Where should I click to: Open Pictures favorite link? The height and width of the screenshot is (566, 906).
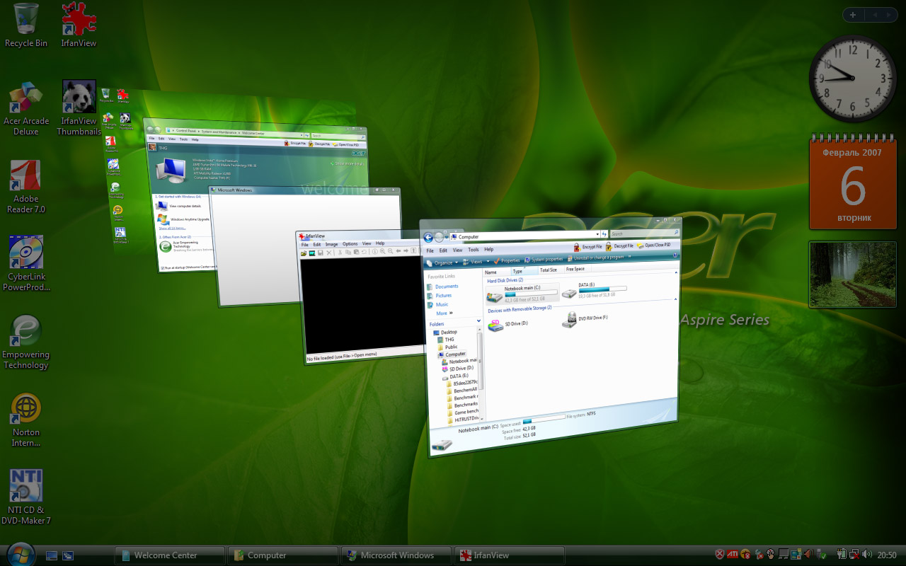(440, 296)
